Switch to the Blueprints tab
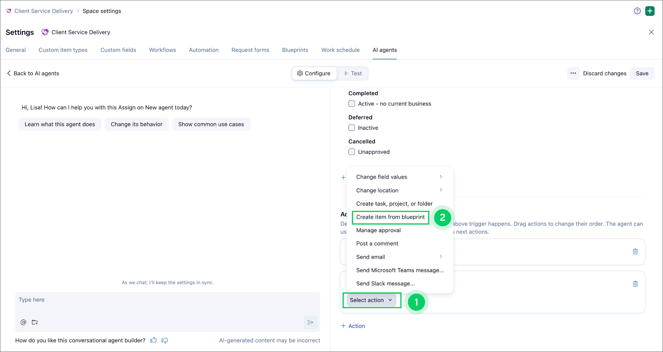The width and height of the screenshot is (663, 352). coord(295,50)
